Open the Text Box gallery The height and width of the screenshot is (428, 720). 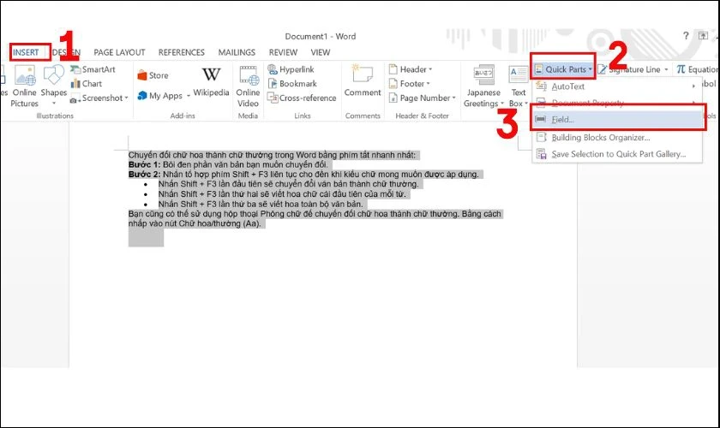(x=519, y=86)
